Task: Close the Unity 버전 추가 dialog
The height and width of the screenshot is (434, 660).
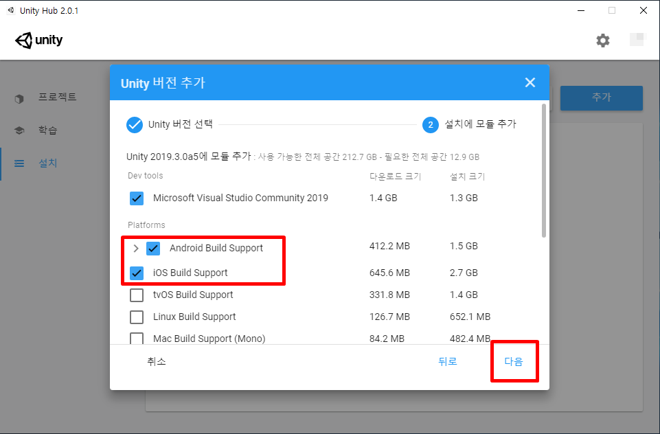Action: (x=530, y=82)
